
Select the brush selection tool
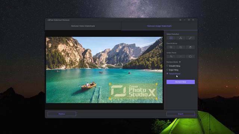(x=190, y=38)
